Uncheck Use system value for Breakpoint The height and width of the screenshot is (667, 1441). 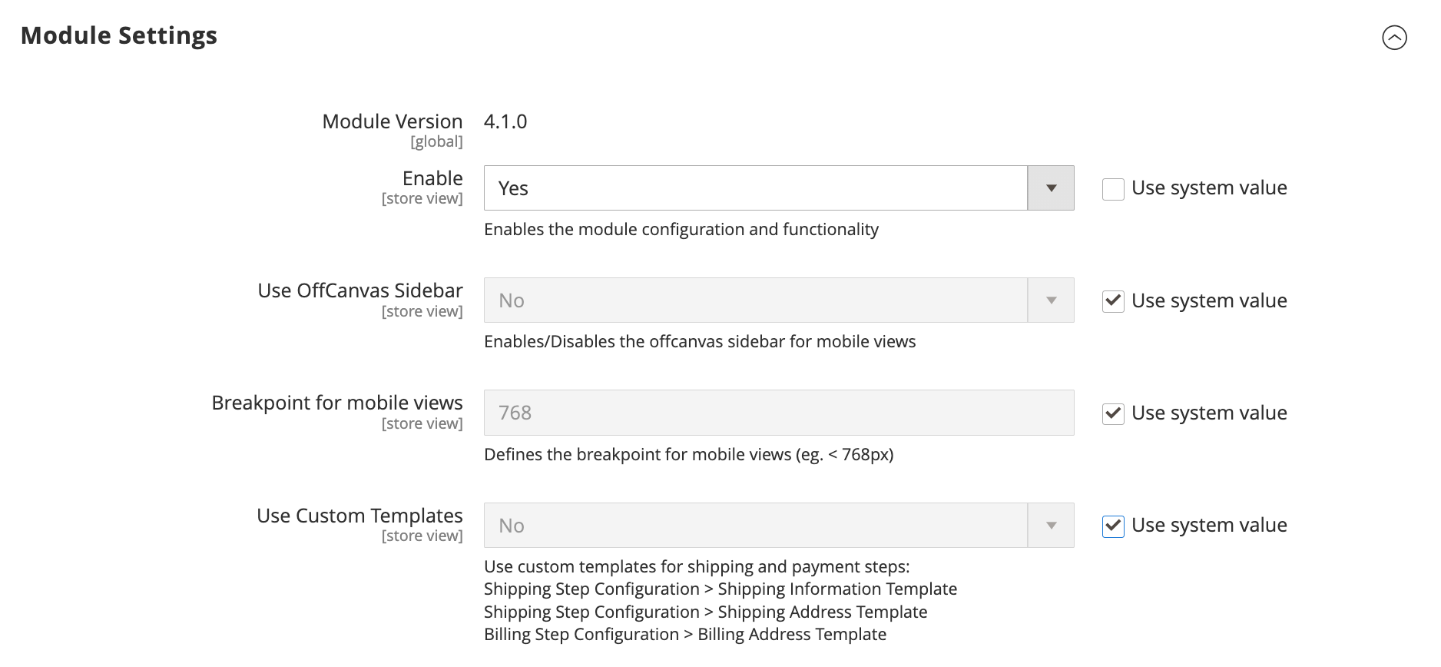pyautogui.click(x=1113, y=413)
